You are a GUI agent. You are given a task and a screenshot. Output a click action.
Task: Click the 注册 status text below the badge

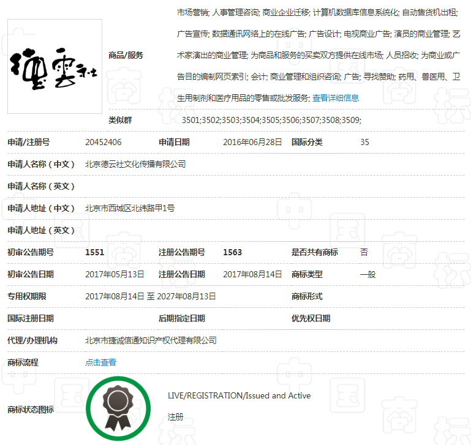(175, 417)
